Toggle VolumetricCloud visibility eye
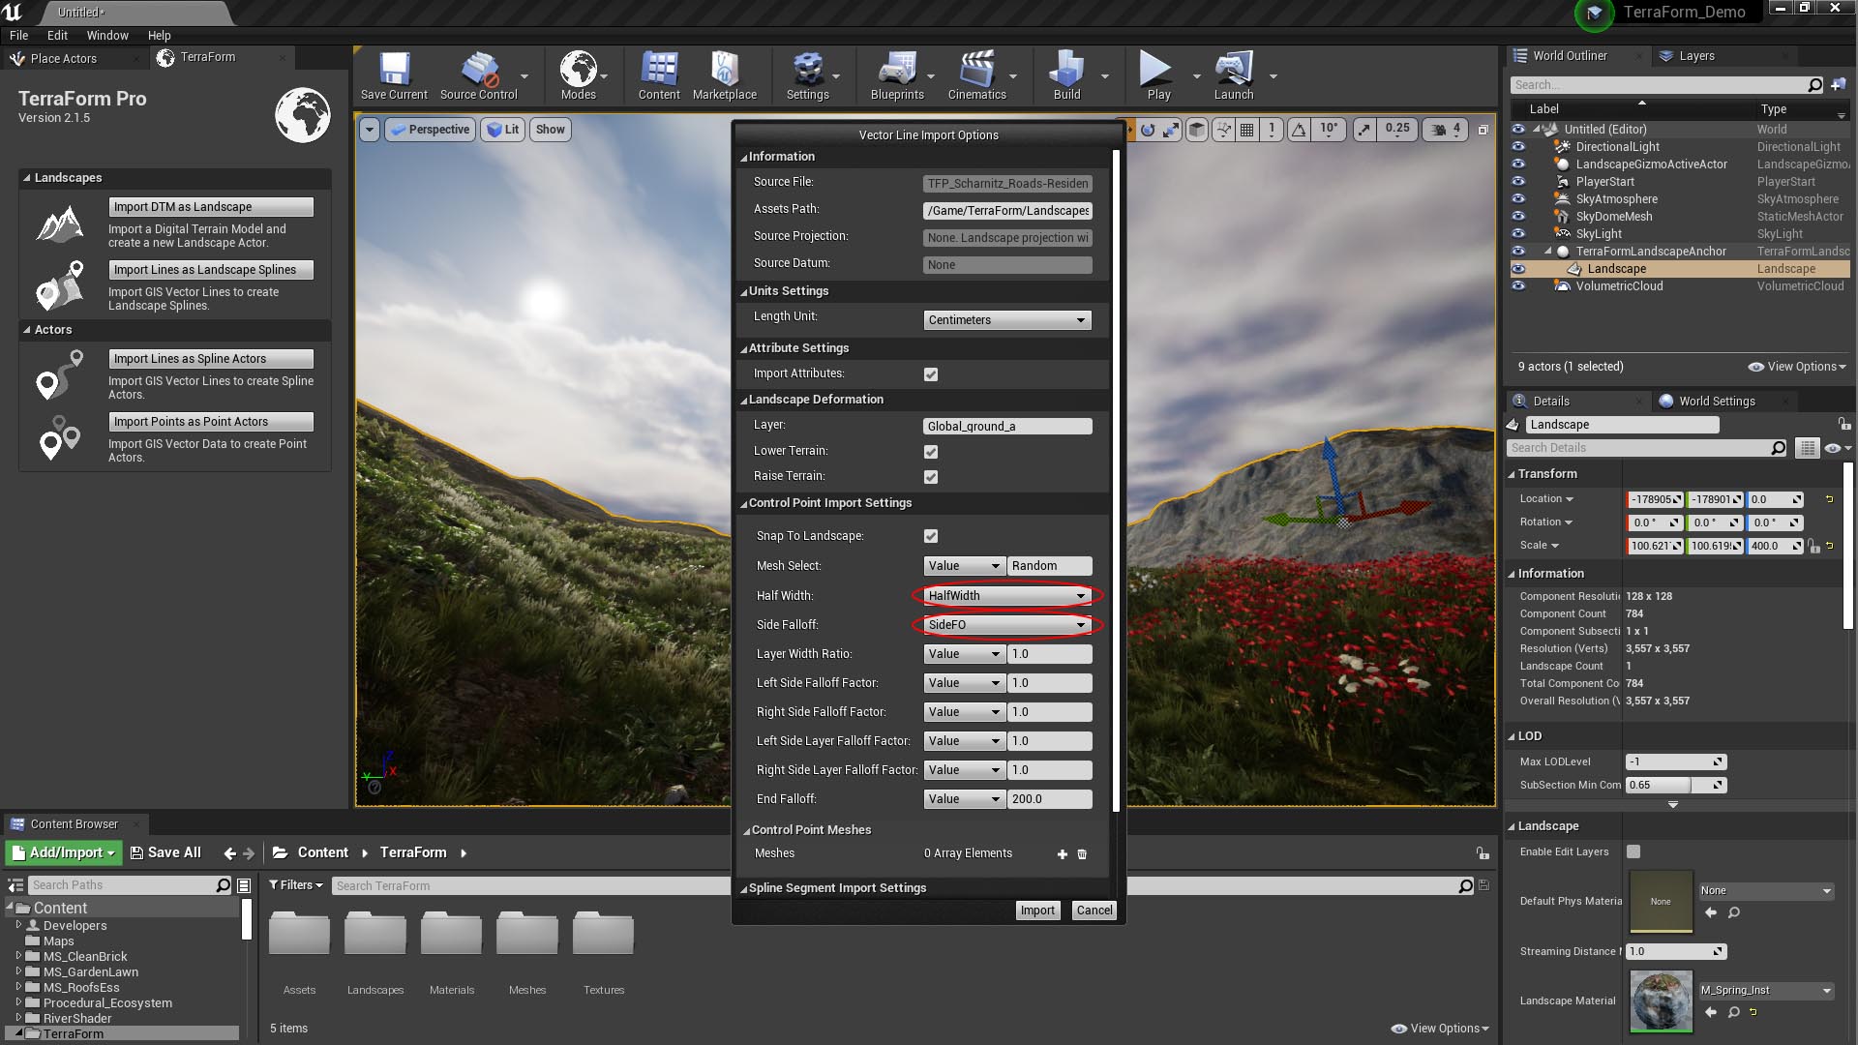 point(1518,286)
